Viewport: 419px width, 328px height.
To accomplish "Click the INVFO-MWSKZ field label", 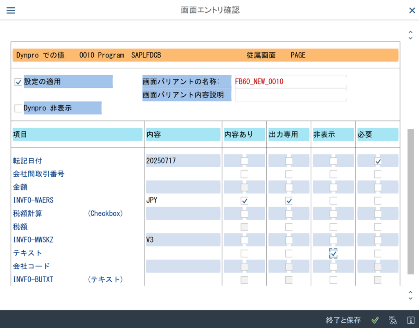I will tap(33, 240).
